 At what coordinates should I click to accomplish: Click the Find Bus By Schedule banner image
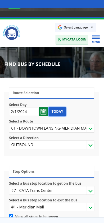click(x=52, y=62)
